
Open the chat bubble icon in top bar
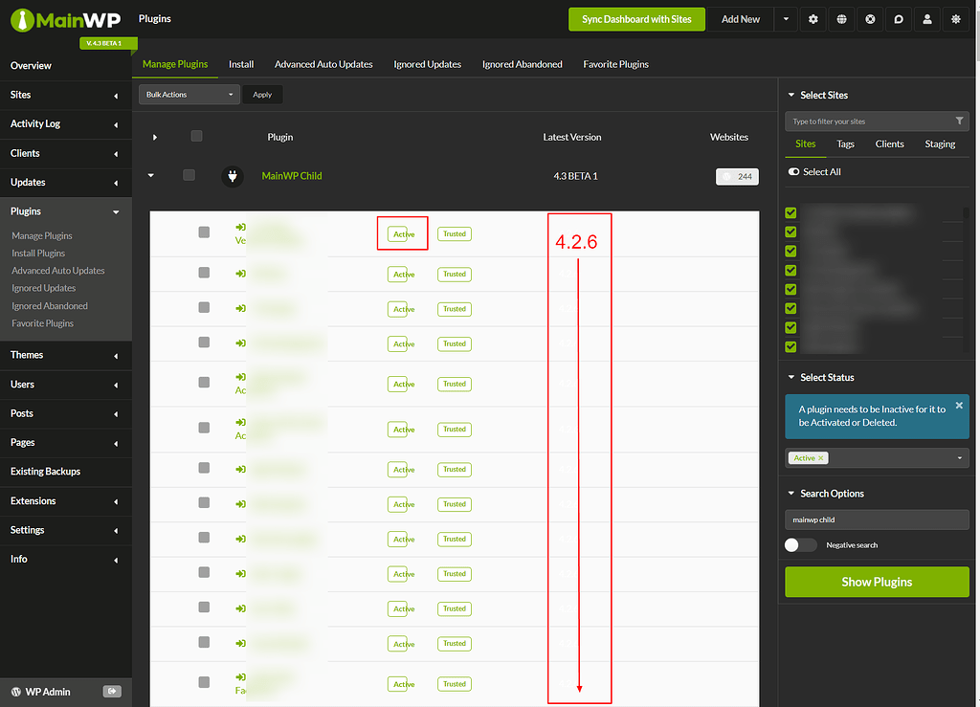point(898,18)
